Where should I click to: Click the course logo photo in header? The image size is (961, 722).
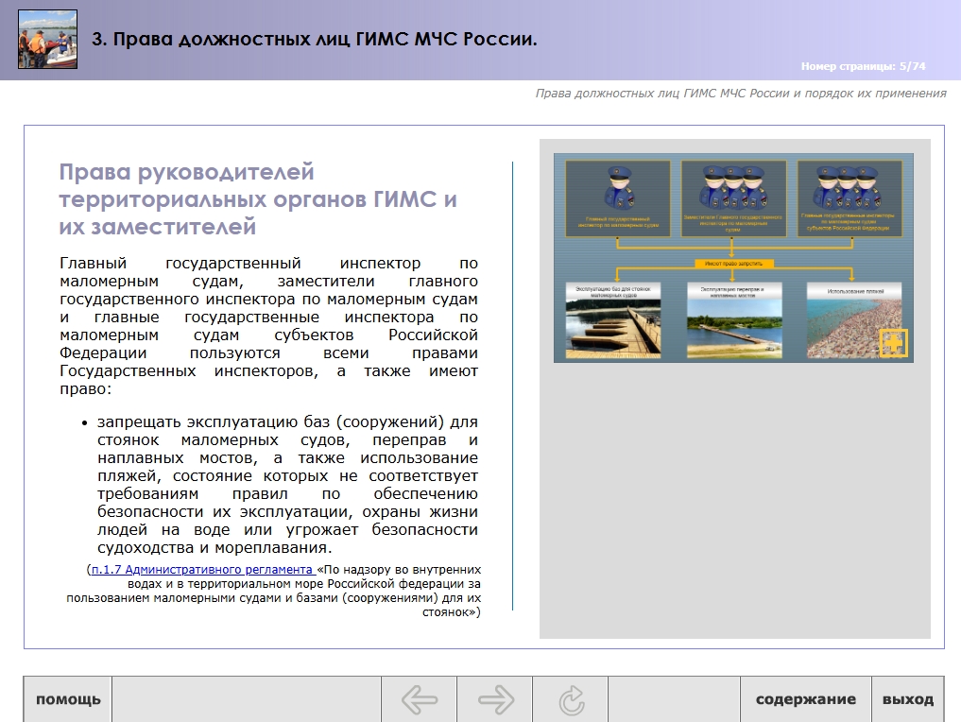[47, 39]
